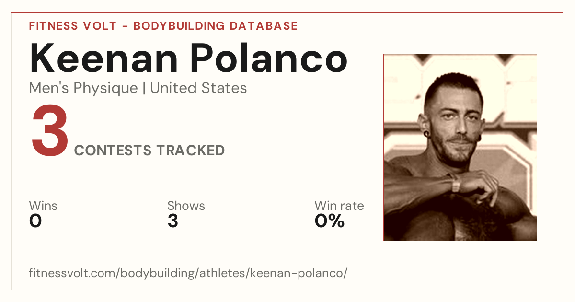
Task: Select the Keenan Polanco name heading
Action: point(188,58)
